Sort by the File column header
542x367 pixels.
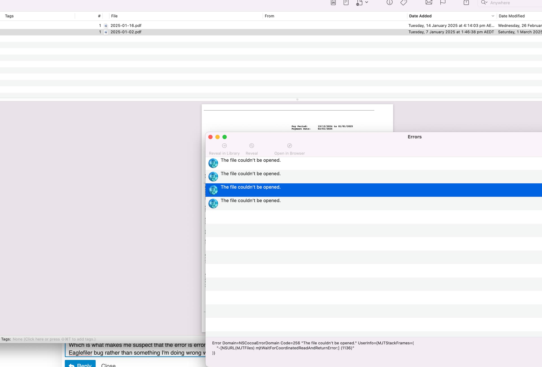[x=114, y=16]
